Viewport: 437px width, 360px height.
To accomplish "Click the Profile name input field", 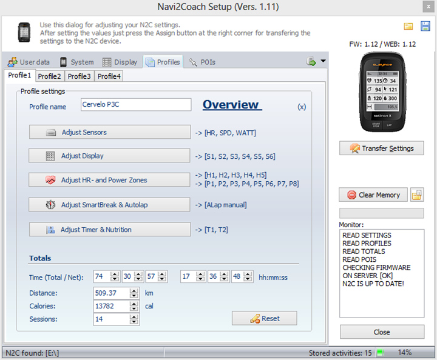I will tap(136, 105).
